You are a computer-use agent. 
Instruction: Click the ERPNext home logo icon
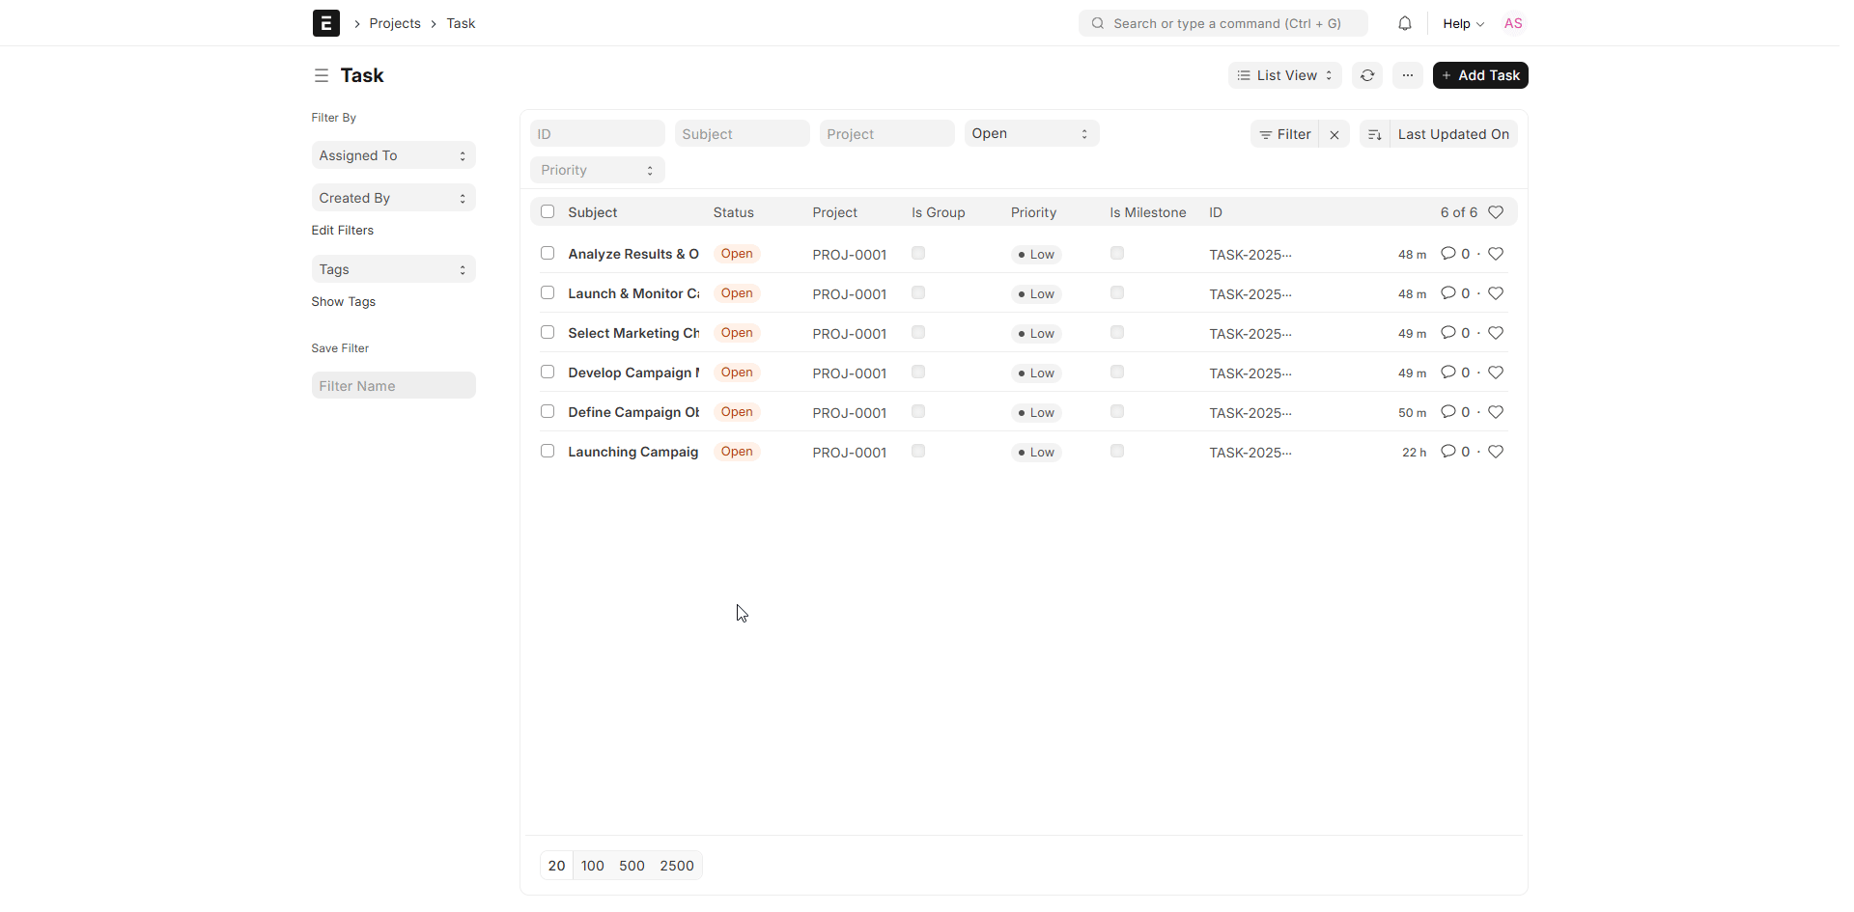[x=325, y=23]
